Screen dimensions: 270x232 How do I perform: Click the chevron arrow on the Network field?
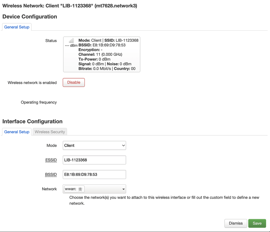click(123, 189)
